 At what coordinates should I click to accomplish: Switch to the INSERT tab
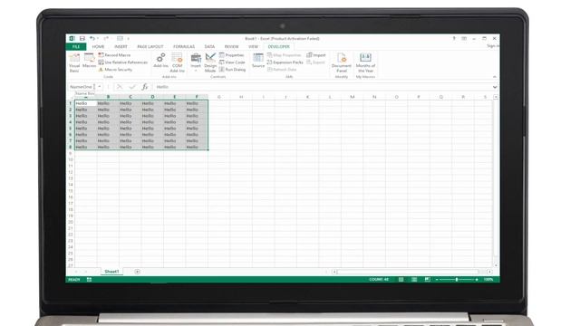pos(121,46)
